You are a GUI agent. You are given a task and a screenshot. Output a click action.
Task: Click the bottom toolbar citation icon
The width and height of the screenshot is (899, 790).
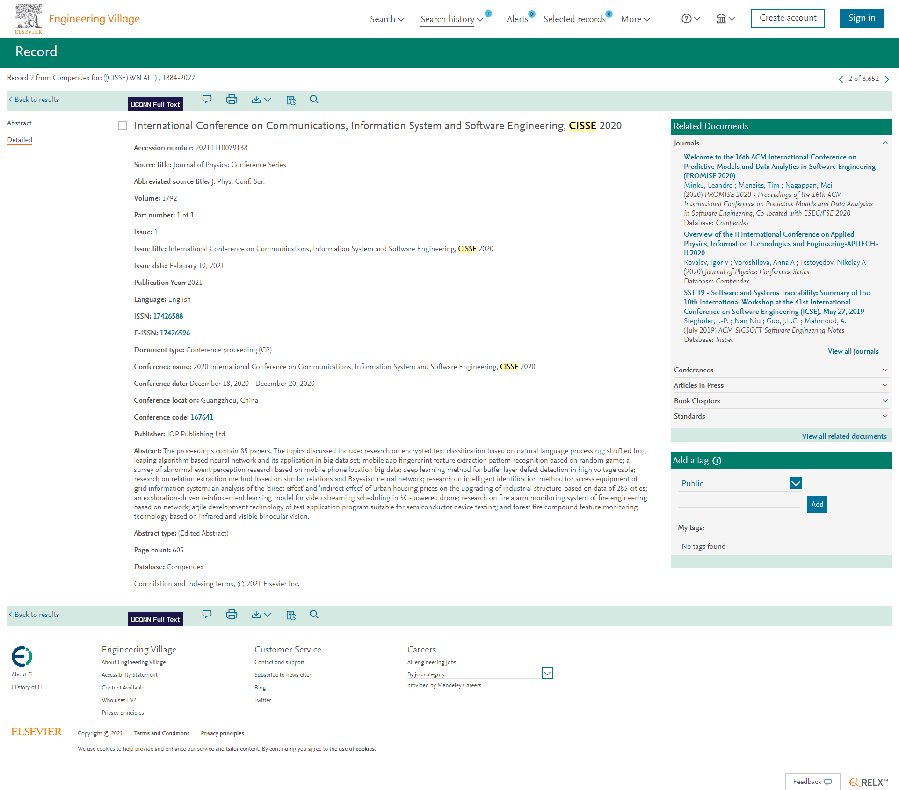point(291,615)
